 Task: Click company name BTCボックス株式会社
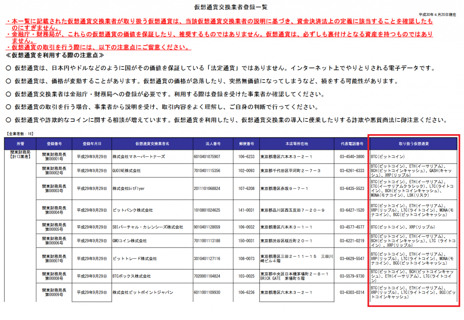point(132,276)
